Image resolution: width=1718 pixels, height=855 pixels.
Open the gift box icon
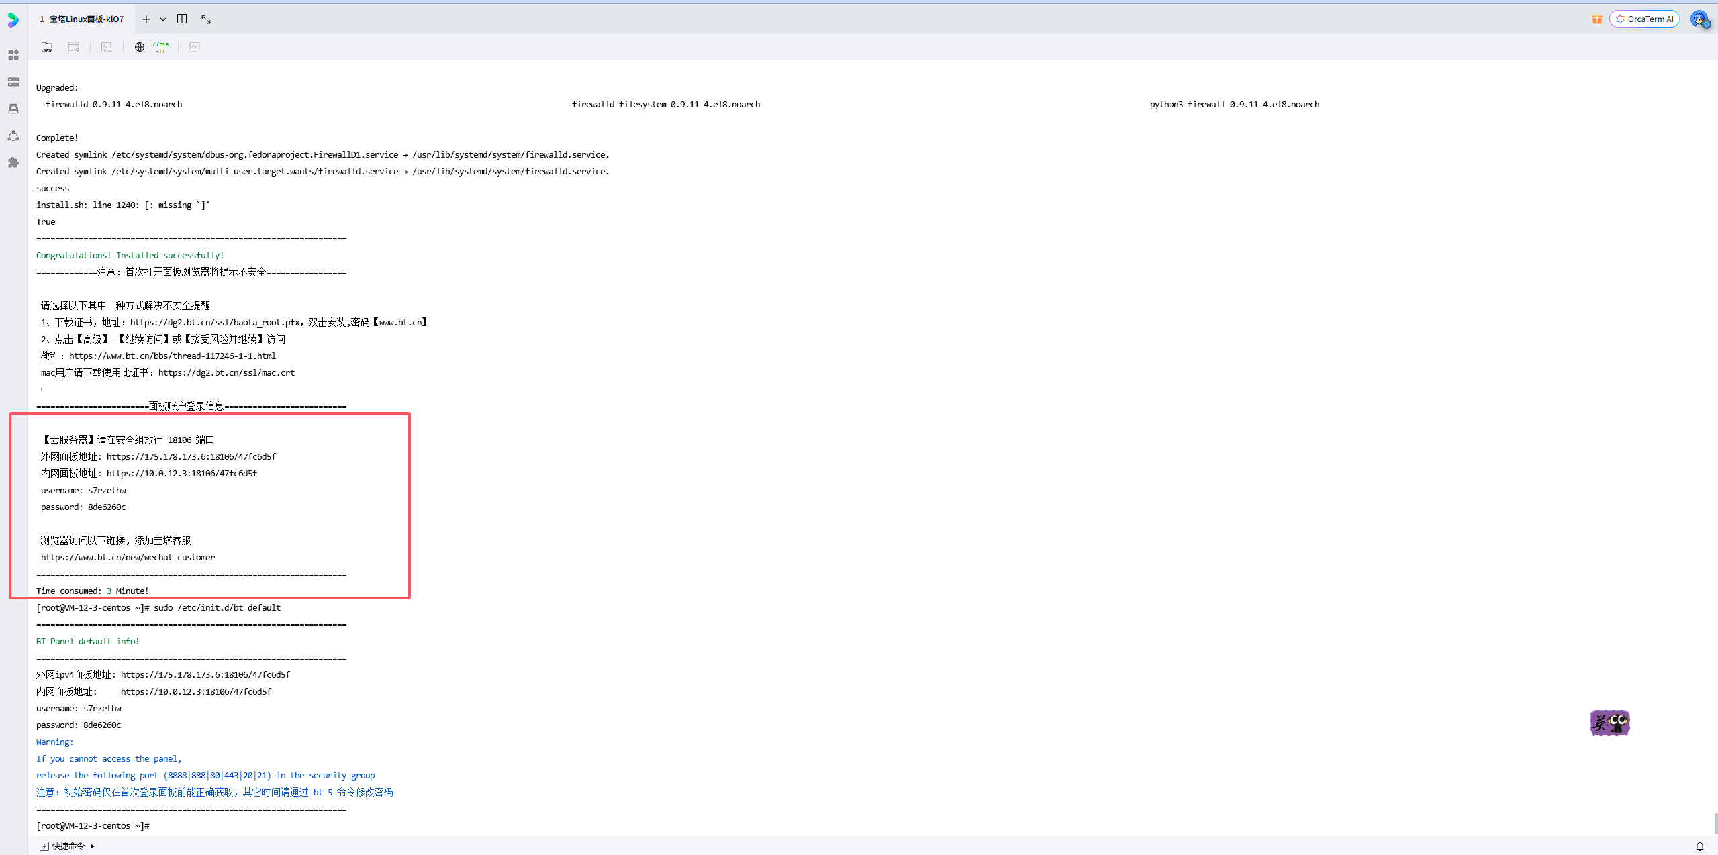[x=1597, y=19]
